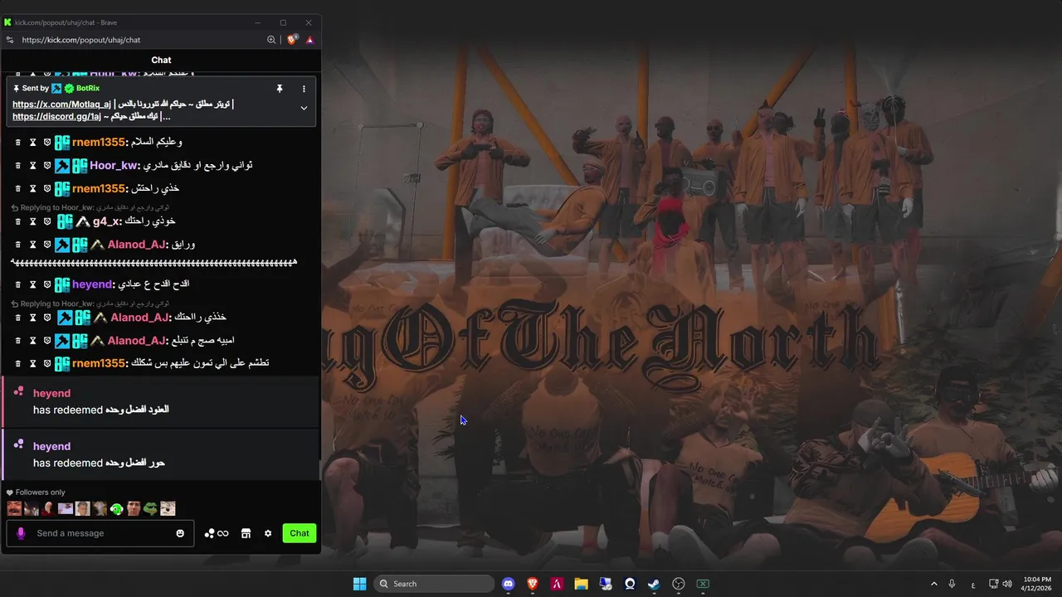This screenshot has height=597, width=1062.
Task: Open Discord from the taskbar
Action: 509,584
